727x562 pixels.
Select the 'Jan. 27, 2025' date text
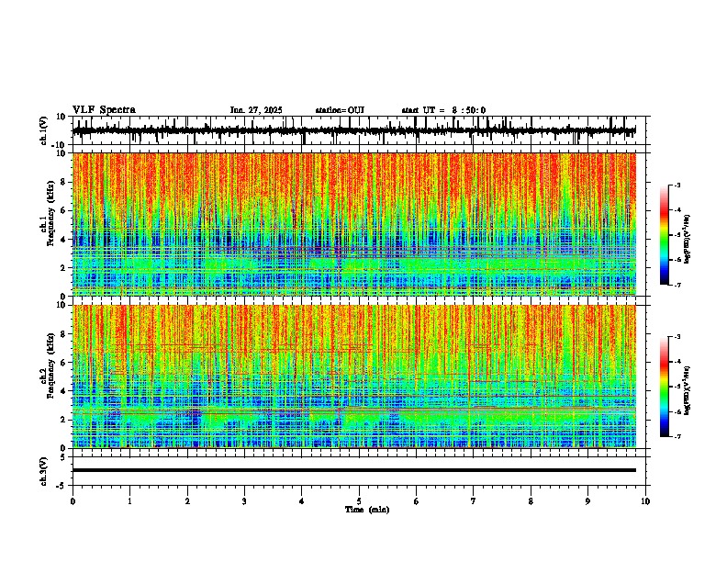(x=256, y=110)
